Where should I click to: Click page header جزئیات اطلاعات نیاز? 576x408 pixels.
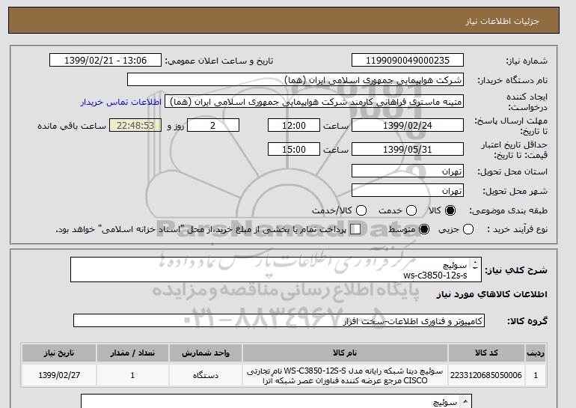coord(502,21)
